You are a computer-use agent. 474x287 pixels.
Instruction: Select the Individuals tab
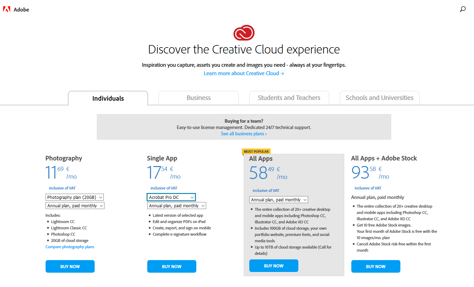pos(108,98)
